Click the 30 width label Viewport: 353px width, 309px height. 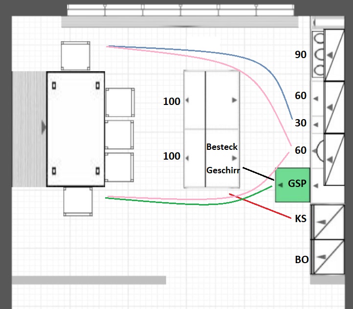click(301, 123)
